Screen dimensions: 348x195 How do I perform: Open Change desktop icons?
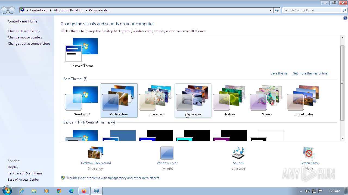(x=24, y=31)
